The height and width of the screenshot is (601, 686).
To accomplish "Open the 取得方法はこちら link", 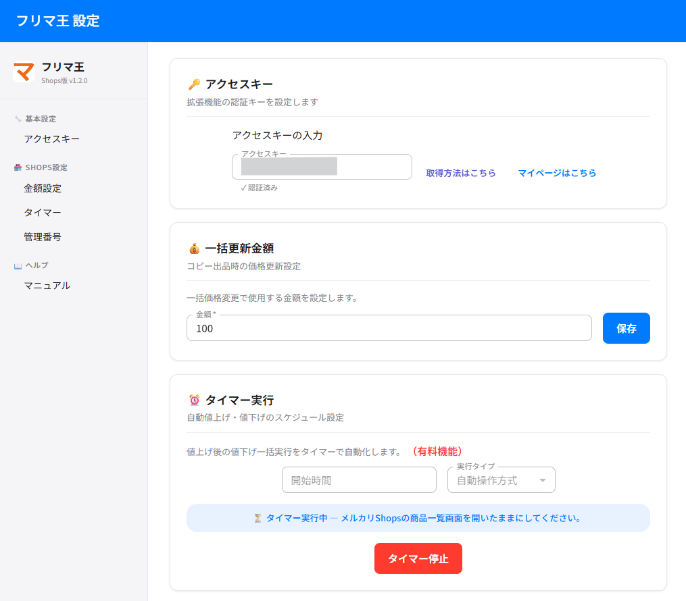I will pyautogui.click(x=460, y=173).
